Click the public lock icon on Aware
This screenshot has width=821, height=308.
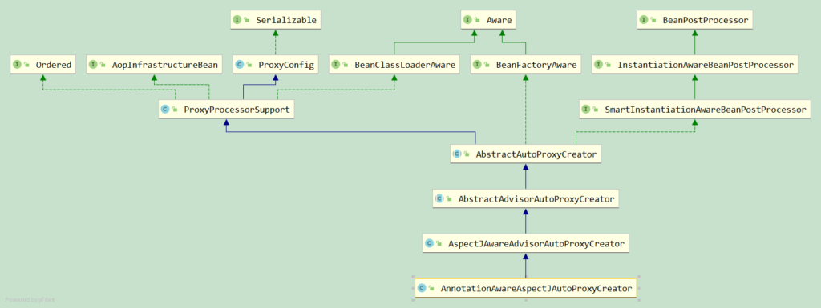(476, 21)
